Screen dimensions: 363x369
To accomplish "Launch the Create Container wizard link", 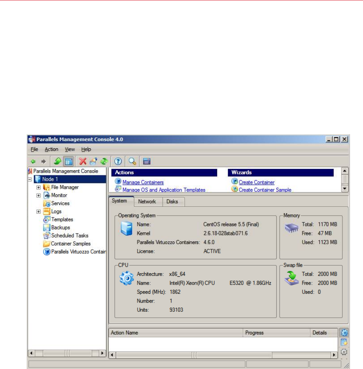I will (x=257, y=182).
